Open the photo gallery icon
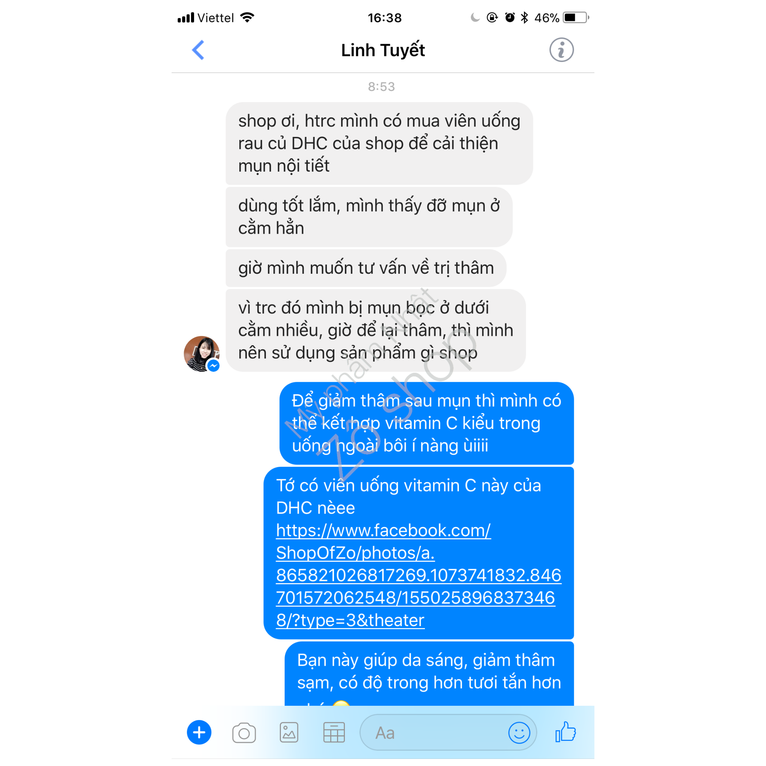The width and height of the screenshot is (766, 766). (289, 732)
